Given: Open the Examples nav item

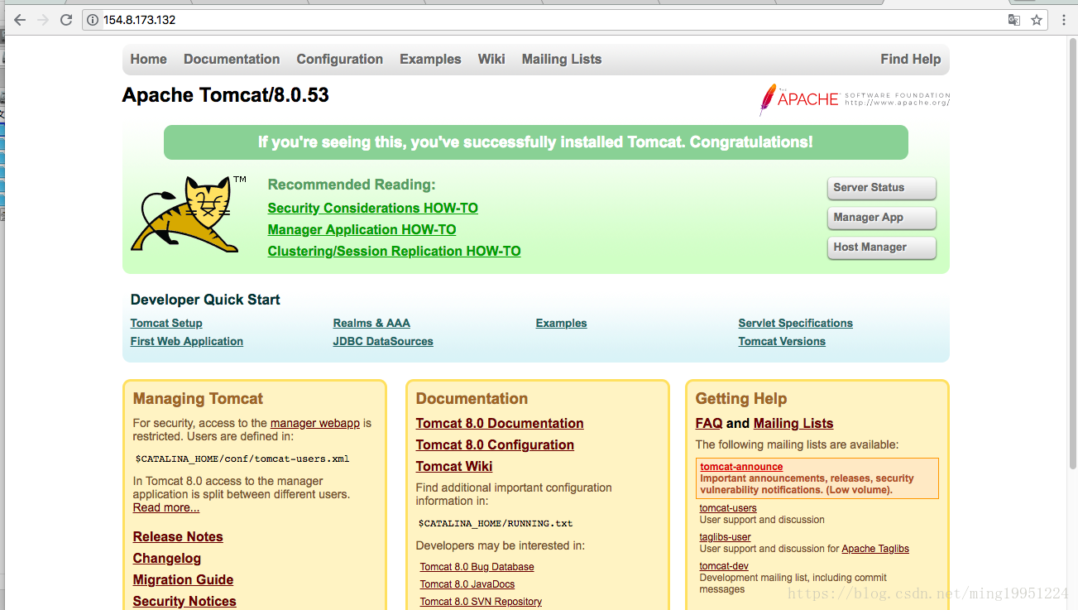Looking at the screenshot, I should coord(430,60).
